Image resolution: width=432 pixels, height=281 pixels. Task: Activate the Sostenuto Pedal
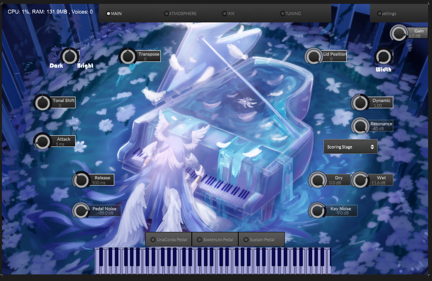tap(215, 239)
